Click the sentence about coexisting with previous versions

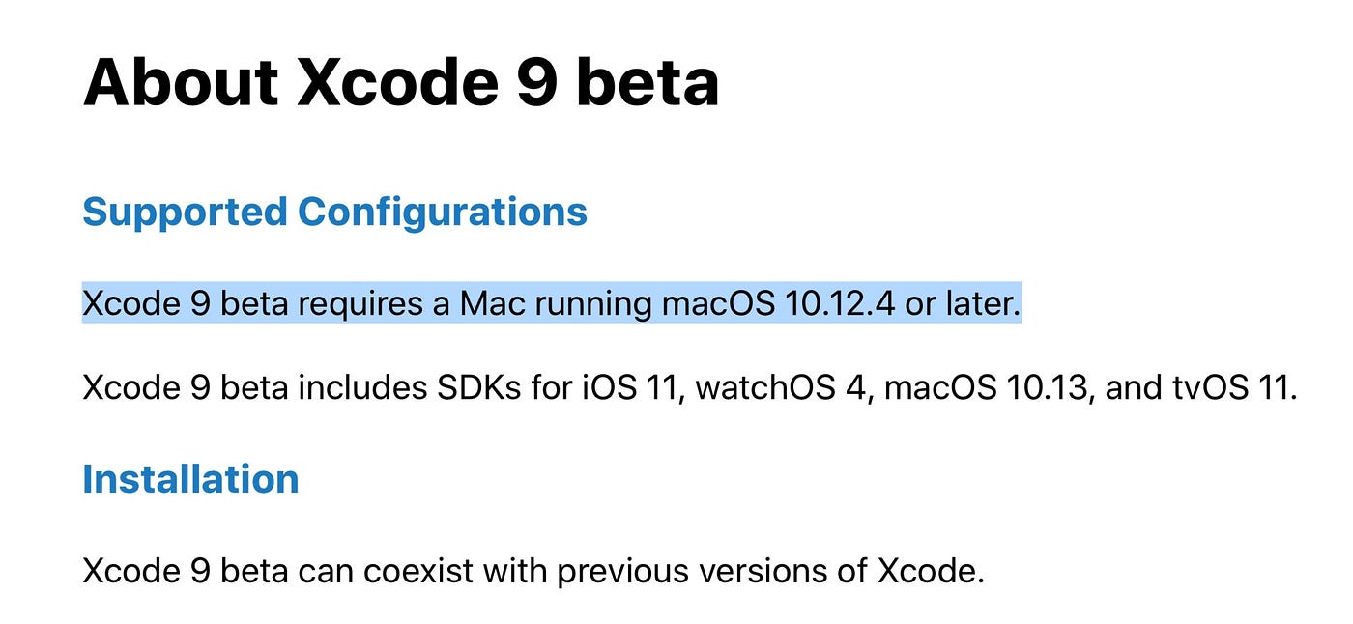[x=533, y=572]
